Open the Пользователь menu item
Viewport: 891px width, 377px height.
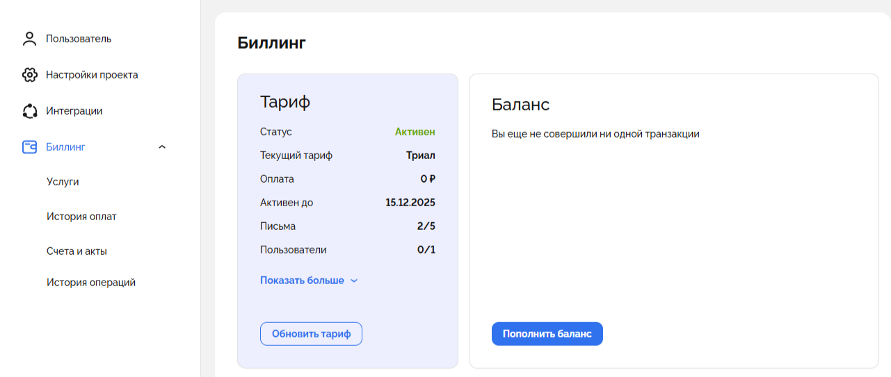(79, 39)
